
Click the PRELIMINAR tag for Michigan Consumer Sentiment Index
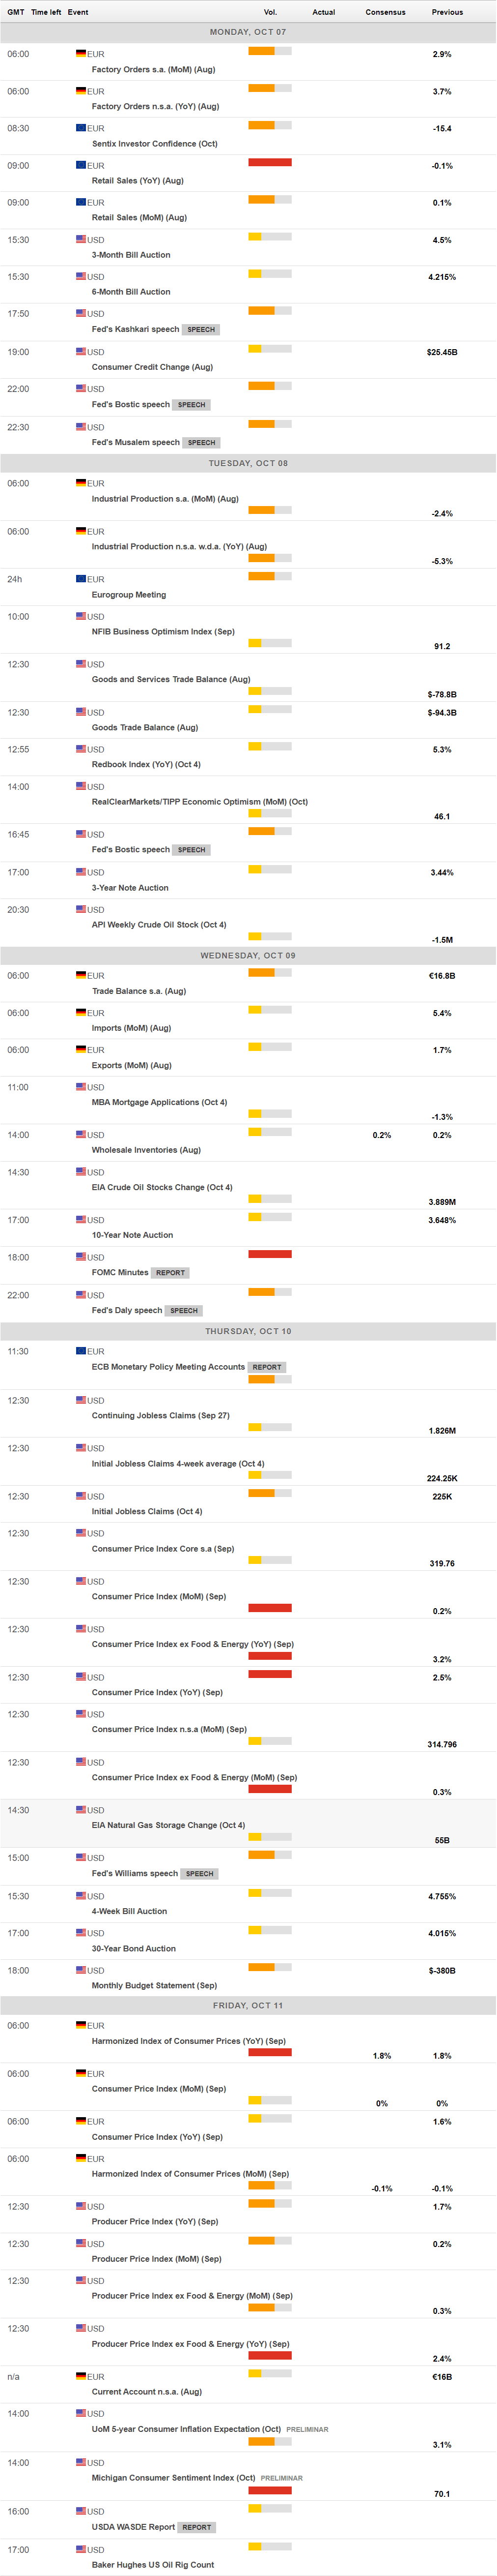tap(281, 2477)
